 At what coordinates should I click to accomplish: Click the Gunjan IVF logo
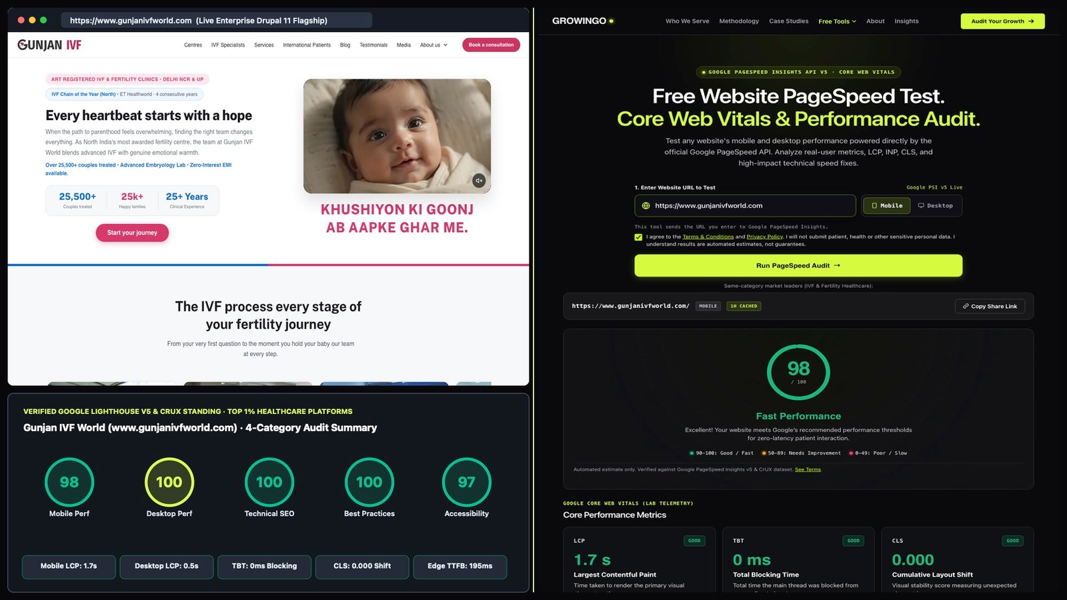click(49, 45)
